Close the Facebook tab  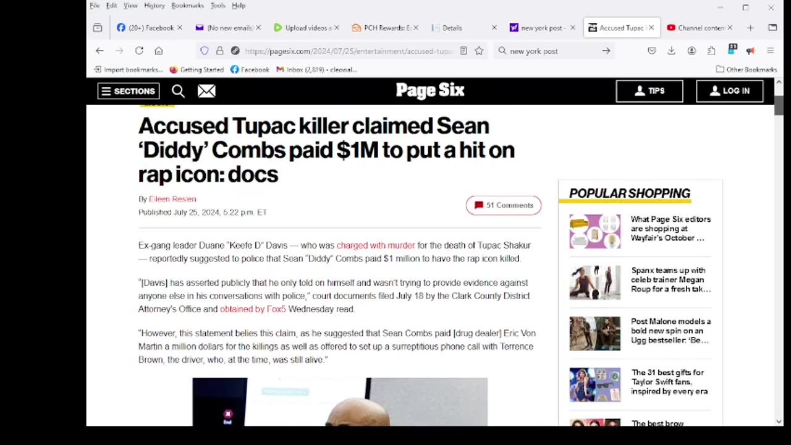point(180,28)
